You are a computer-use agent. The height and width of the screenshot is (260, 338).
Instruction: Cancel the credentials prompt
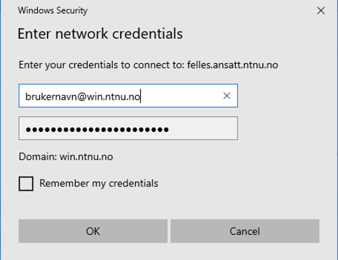tap(245, 231)
